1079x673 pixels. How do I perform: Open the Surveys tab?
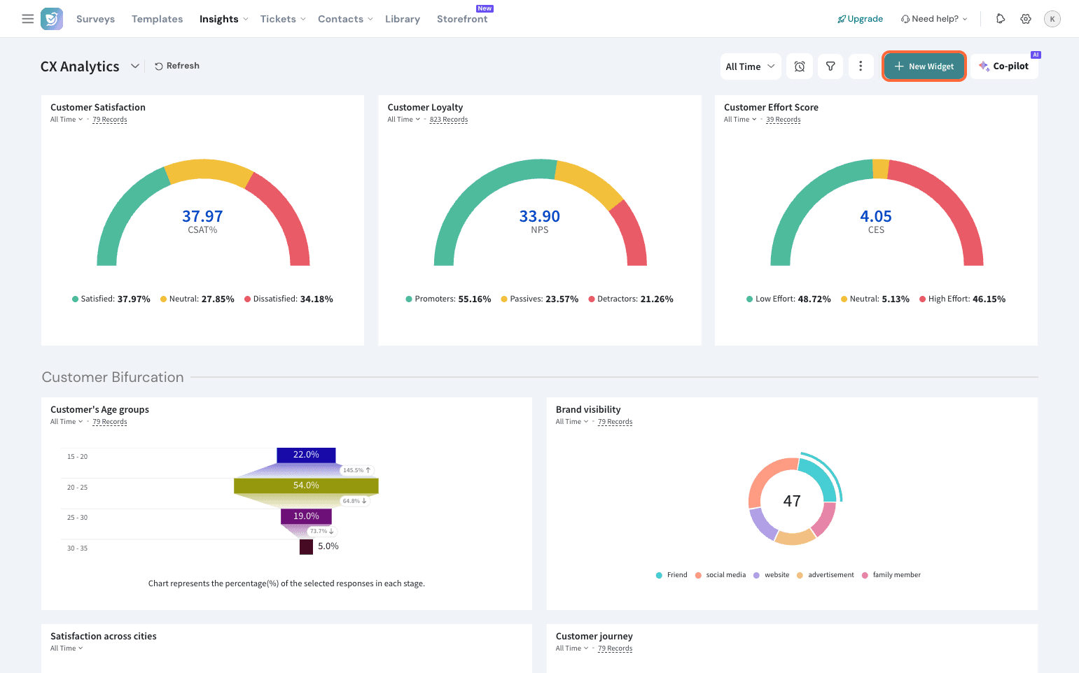pyautogui.click(x=95, y=19)
